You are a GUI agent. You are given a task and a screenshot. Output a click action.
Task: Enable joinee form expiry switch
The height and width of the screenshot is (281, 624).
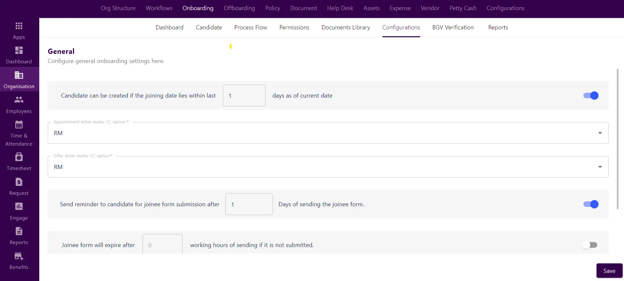[590, 245]
